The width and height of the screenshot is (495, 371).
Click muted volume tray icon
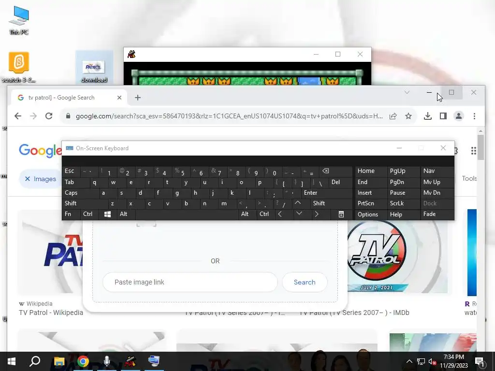[432, 361]
